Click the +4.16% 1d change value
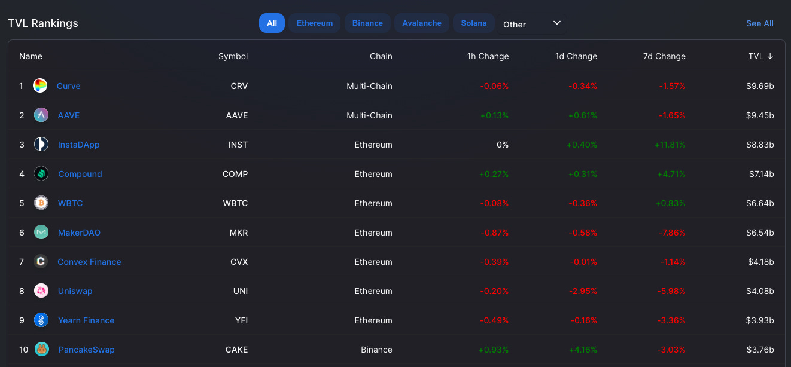 (583, 350)
